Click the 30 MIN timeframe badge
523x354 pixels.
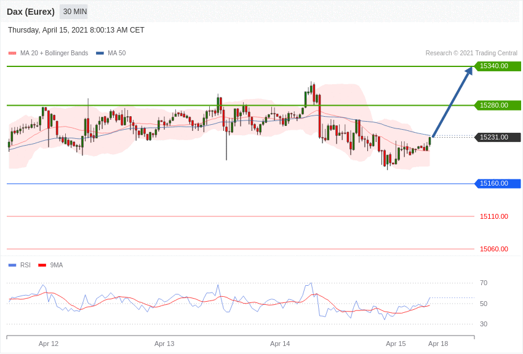coord(74,12)
